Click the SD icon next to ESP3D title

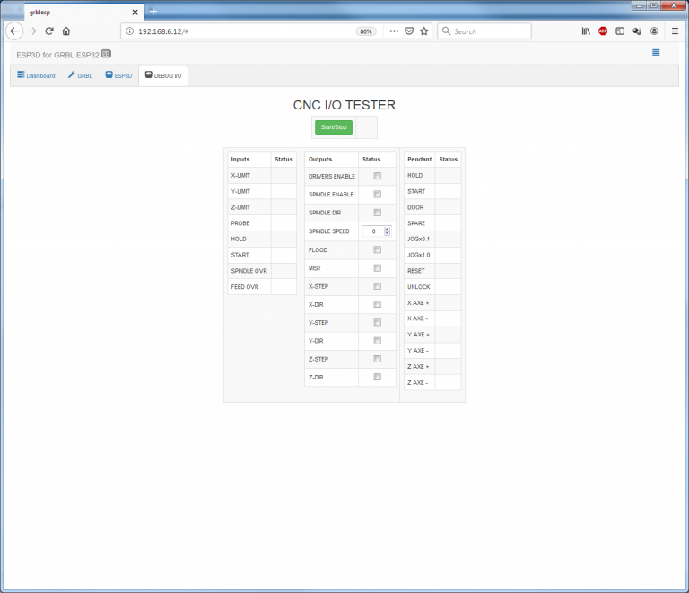point(106,54)
